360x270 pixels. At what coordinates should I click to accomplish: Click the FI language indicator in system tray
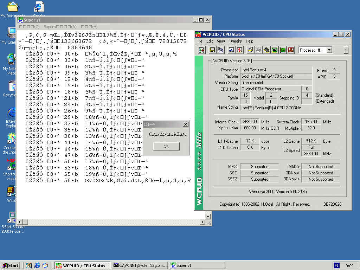336,265
